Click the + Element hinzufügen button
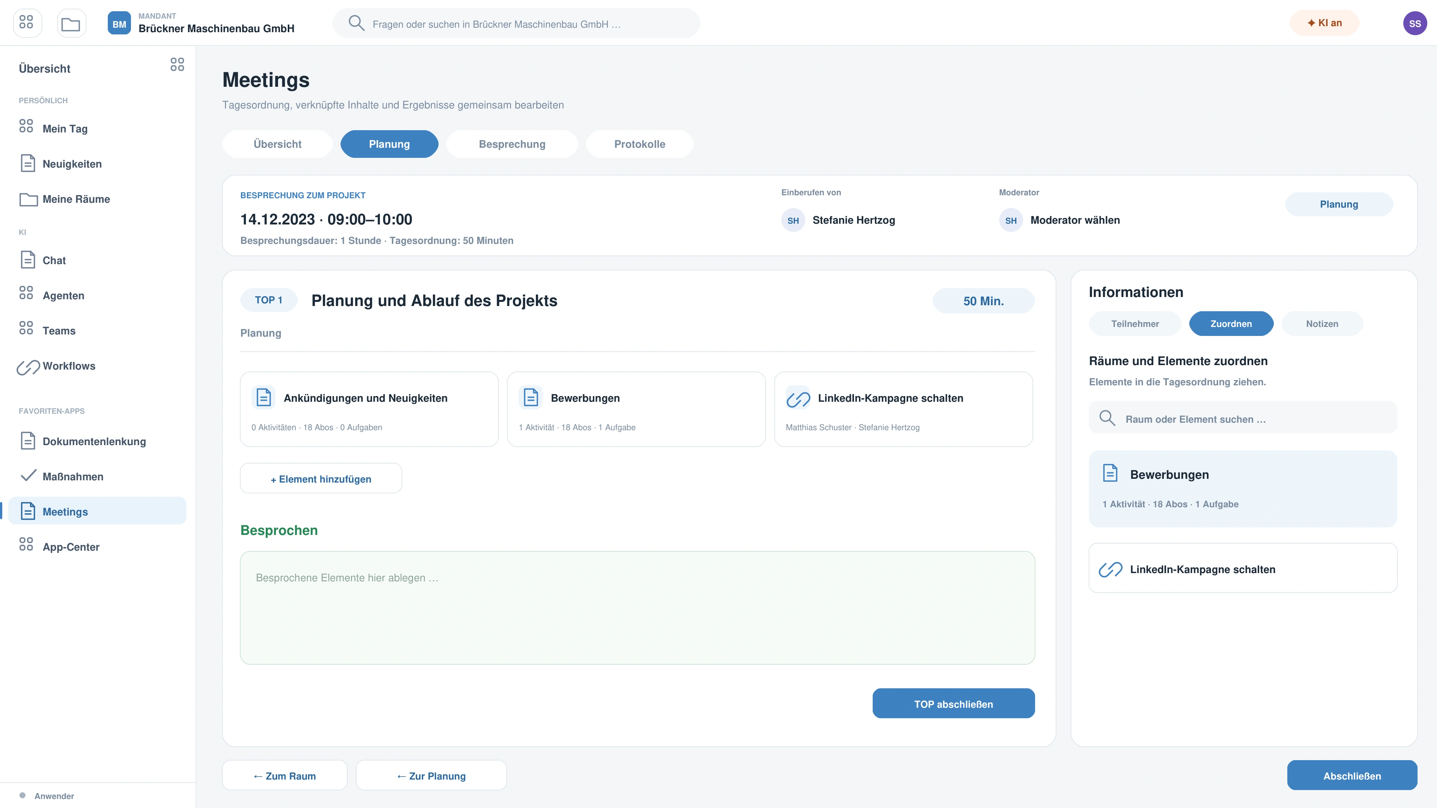The width and height of the screenshot is (1437, 808). pos(321,478)
